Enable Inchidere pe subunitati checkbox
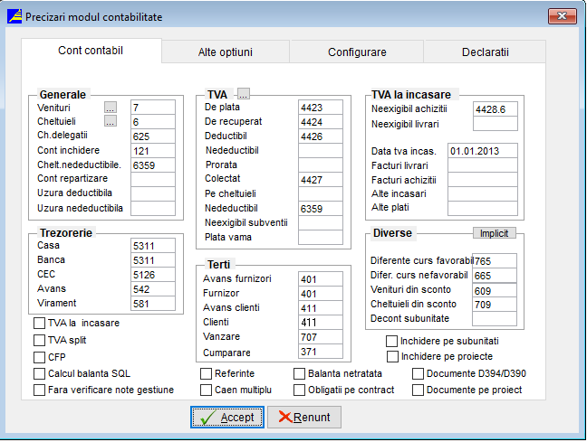The height and width of the screenshot is (442, 587). [391, 341]
